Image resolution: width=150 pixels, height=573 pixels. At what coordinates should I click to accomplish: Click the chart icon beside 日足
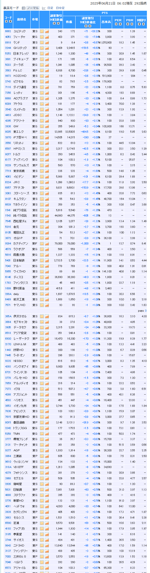tap(44, 8)
